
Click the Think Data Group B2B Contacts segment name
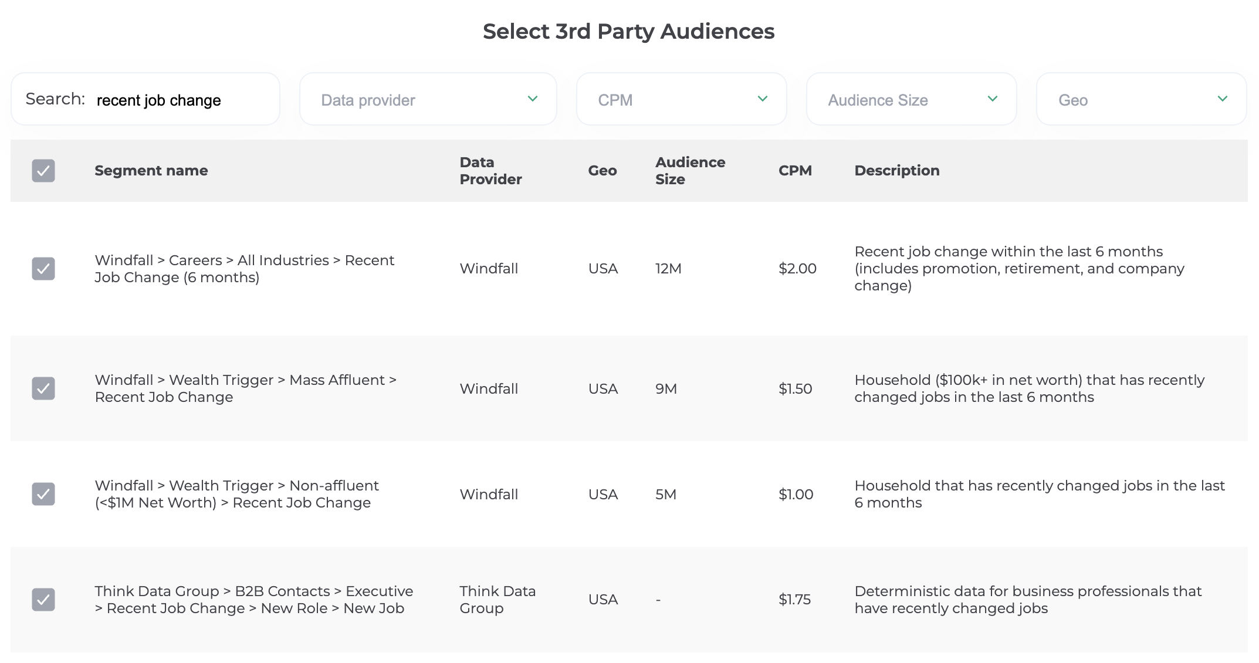click(253, 600)
